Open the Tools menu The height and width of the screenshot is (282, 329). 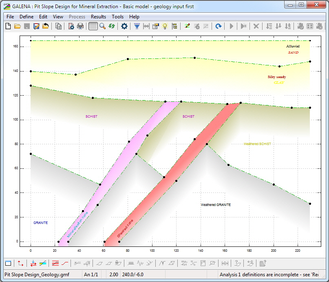(117, 17)
